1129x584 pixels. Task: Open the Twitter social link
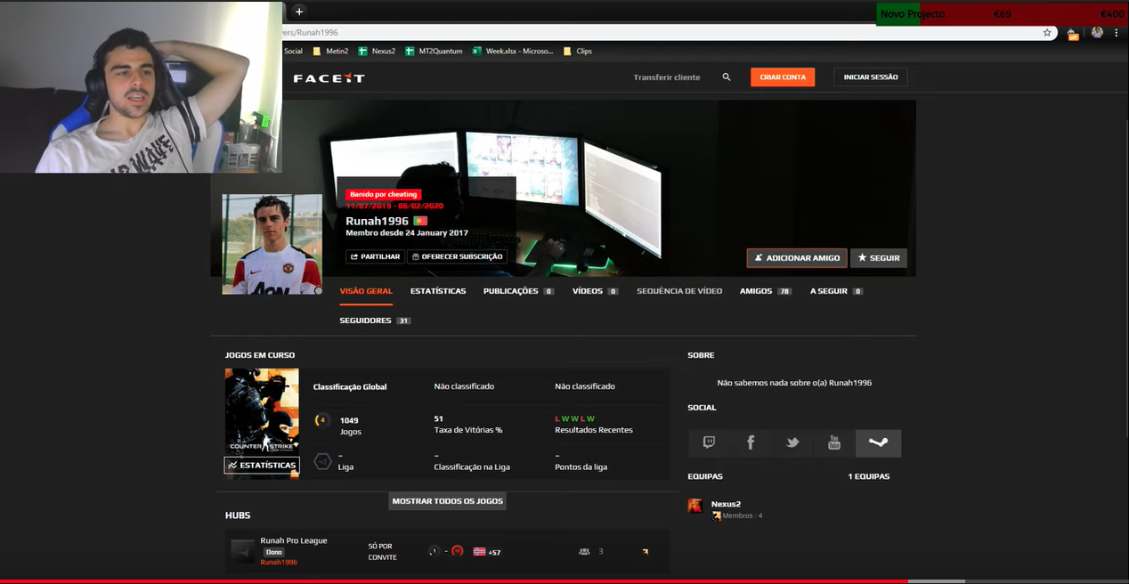tap(792, 442)
